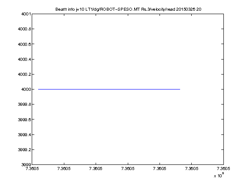Viewport: 247px width, 185px height.
Task: Click the 3999.6 y-axis tick label
Action: coord(24,119)
